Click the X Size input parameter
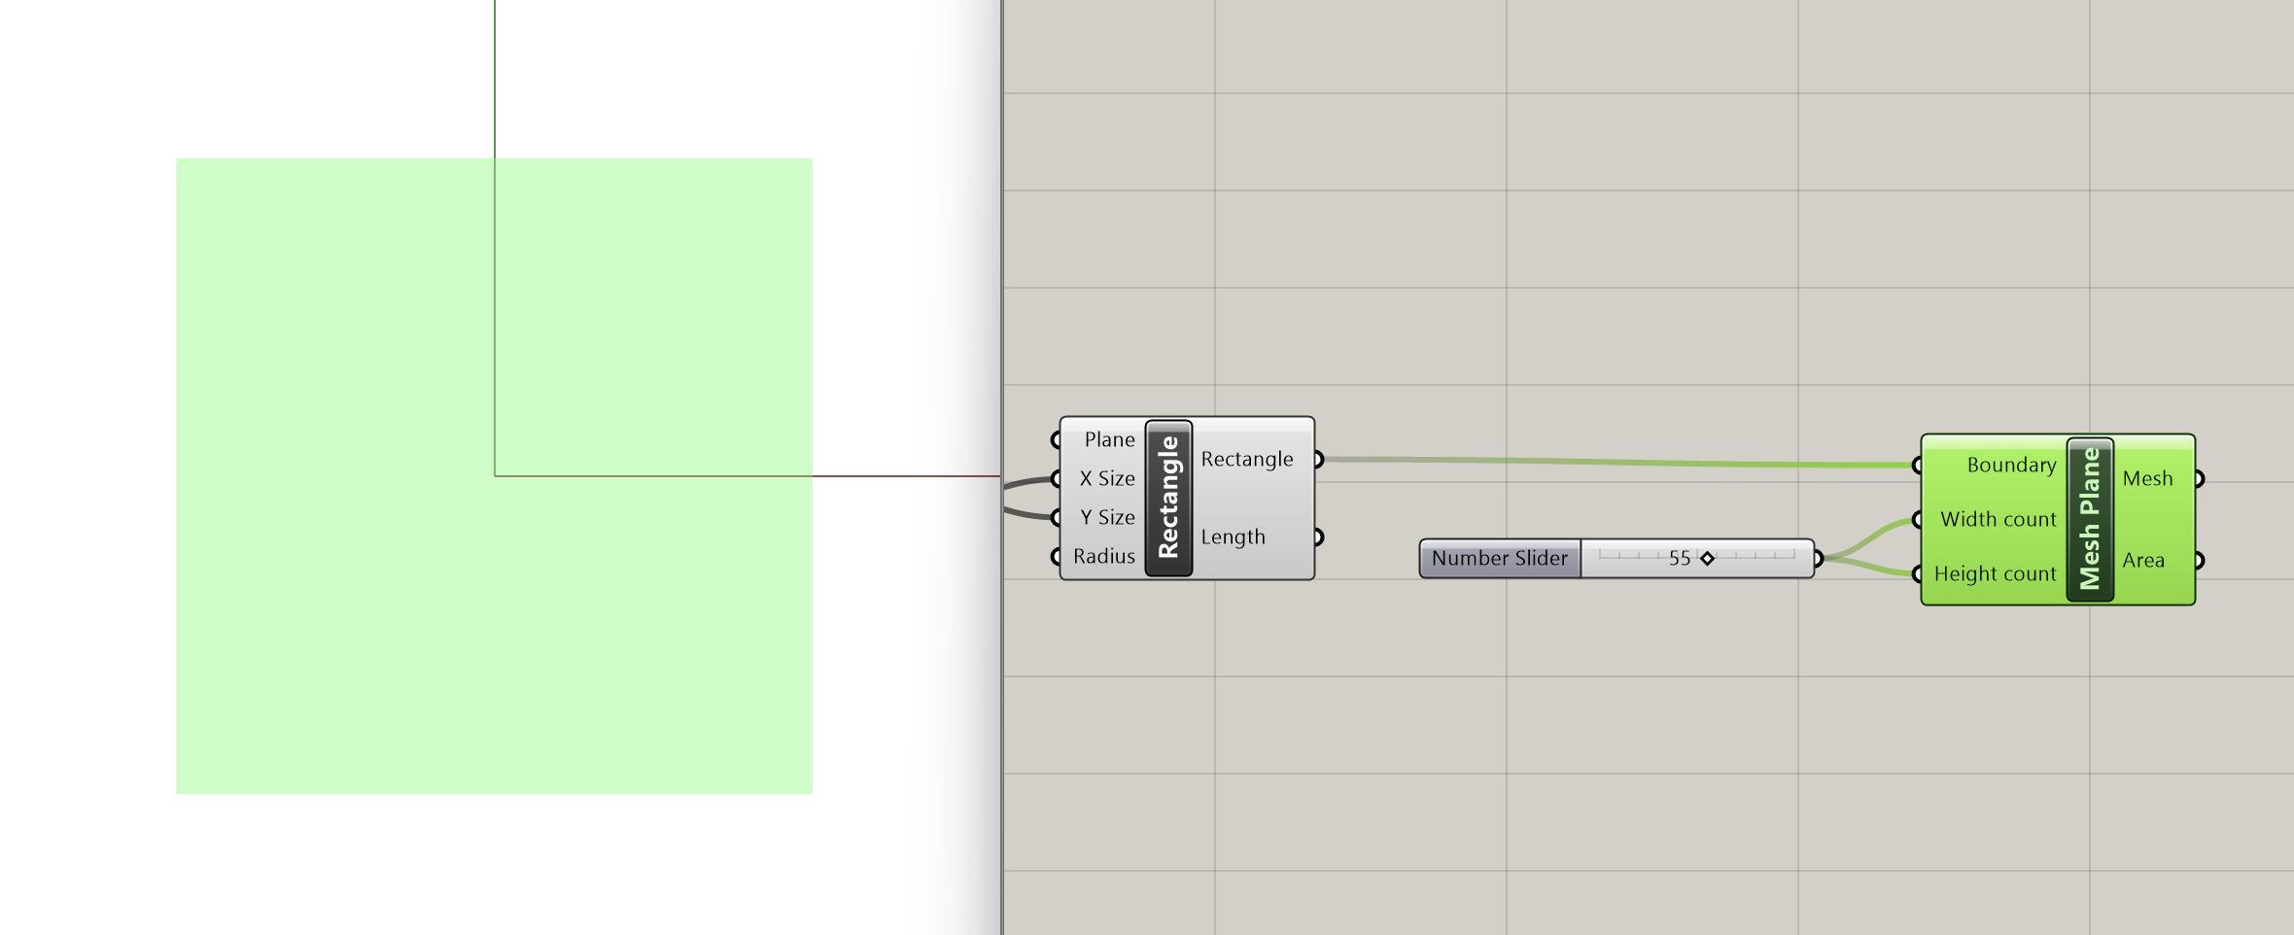 (1106, 478)
